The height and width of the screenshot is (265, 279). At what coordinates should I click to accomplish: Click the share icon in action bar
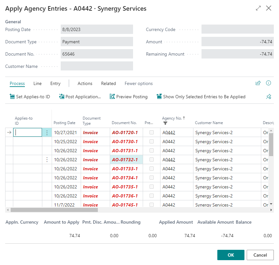pos(258,83)
